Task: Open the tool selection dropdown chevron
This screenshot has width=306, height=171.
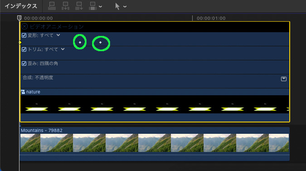Action: click(125, 7)
